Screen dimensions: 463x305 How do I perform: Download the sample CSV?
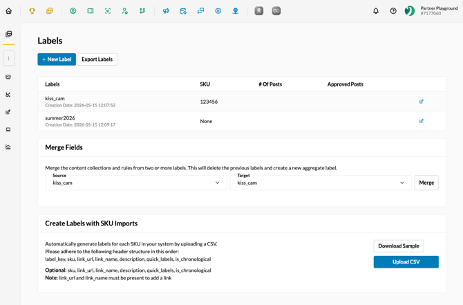tap(399, 246)
